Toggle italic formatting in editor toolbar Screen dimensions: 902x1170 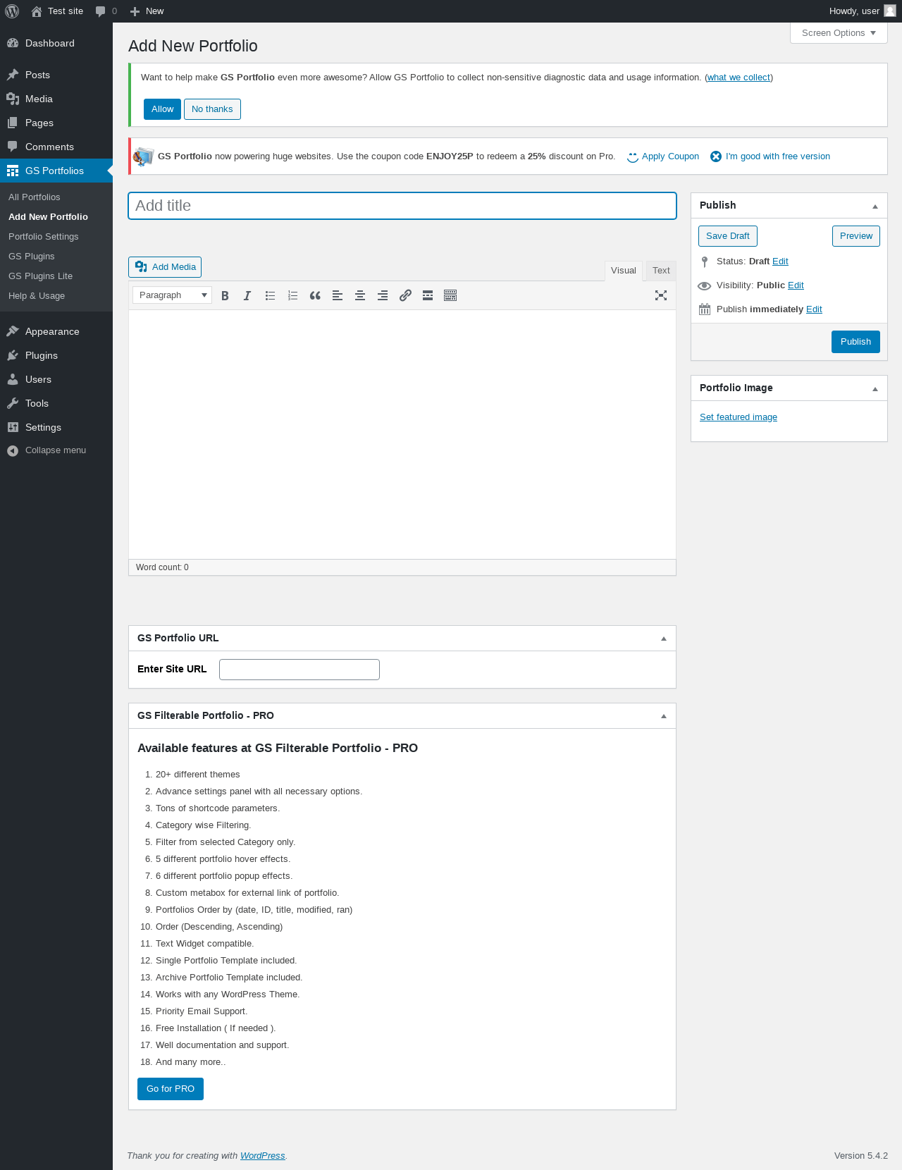(247, 296)
